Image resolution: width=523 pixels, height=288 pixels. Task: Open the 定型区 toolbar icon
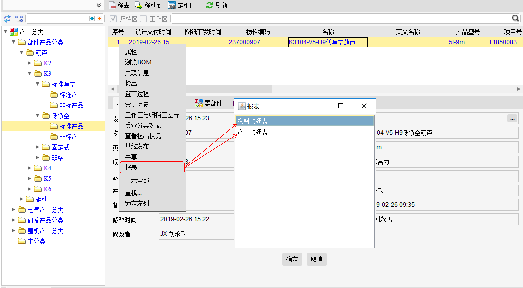[x=172, y=5]
